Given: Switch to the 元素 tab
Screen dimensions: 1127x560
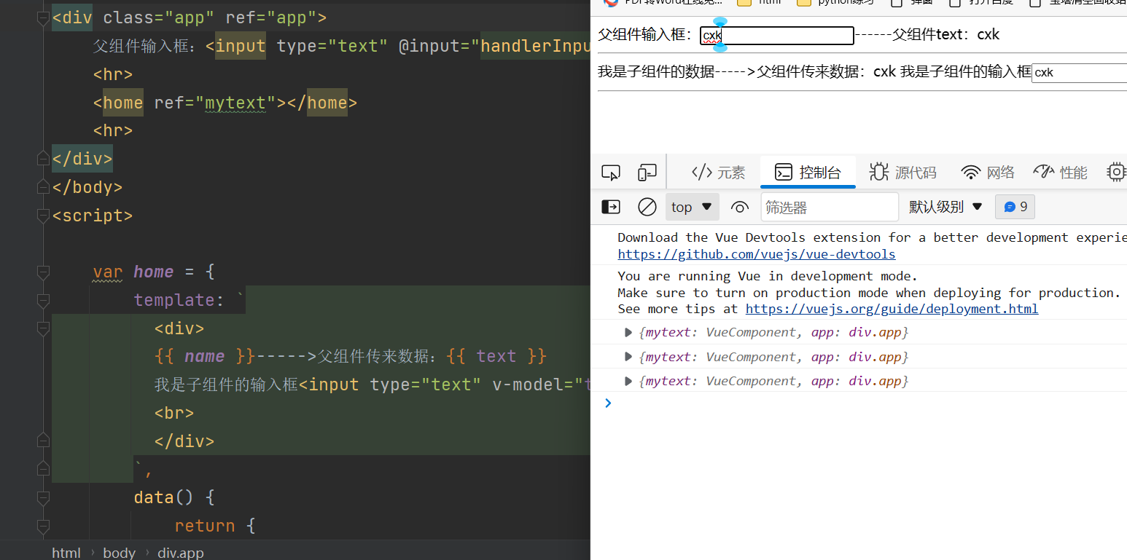Looking at the screenshot, I should click(718, 172).
